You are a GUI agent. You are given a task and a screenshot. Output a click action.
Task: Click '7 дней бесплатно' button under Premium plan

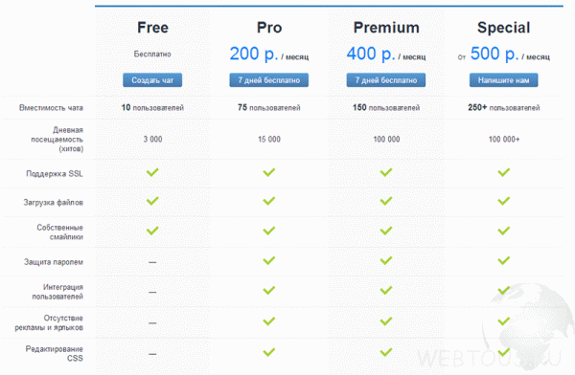[x=386, y=79]
